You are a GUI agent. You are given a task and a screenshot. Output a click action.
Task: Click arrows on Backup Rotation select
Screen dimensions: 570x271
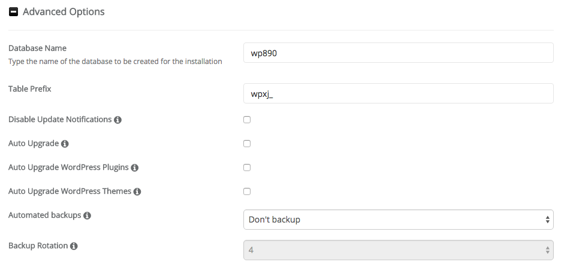click(x=547, y=250)
